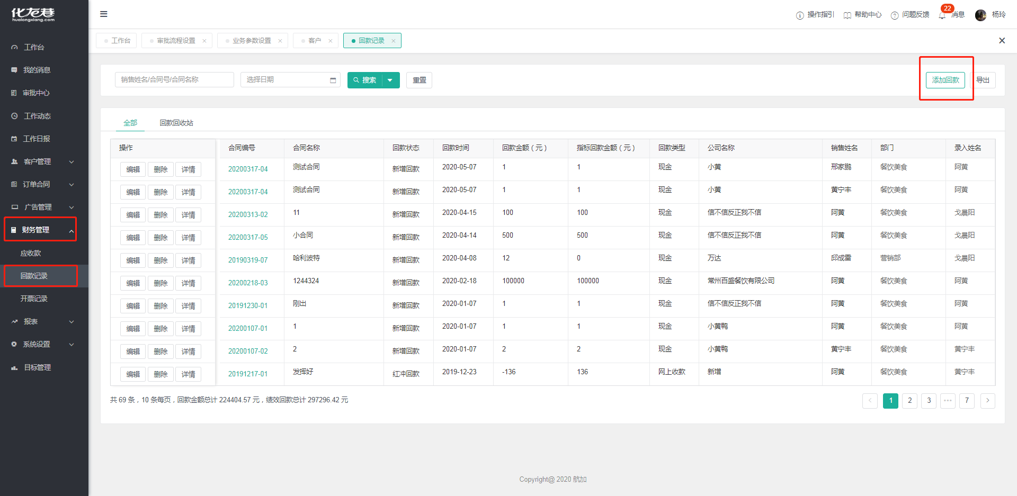Click the 导出 button

[984, 80]
